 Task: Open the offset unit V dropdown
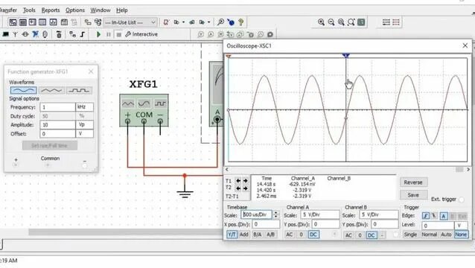[85, 133]
